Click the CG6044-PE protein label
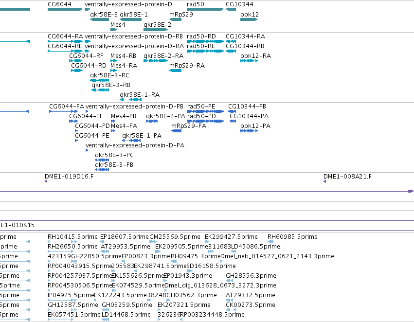Viewport: 414px width, 322px height. (92, 136)
